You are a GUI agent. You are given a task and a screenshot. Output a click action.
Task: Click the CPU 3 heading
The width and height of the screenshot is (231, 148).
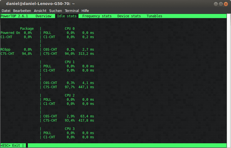click(70, 129)
